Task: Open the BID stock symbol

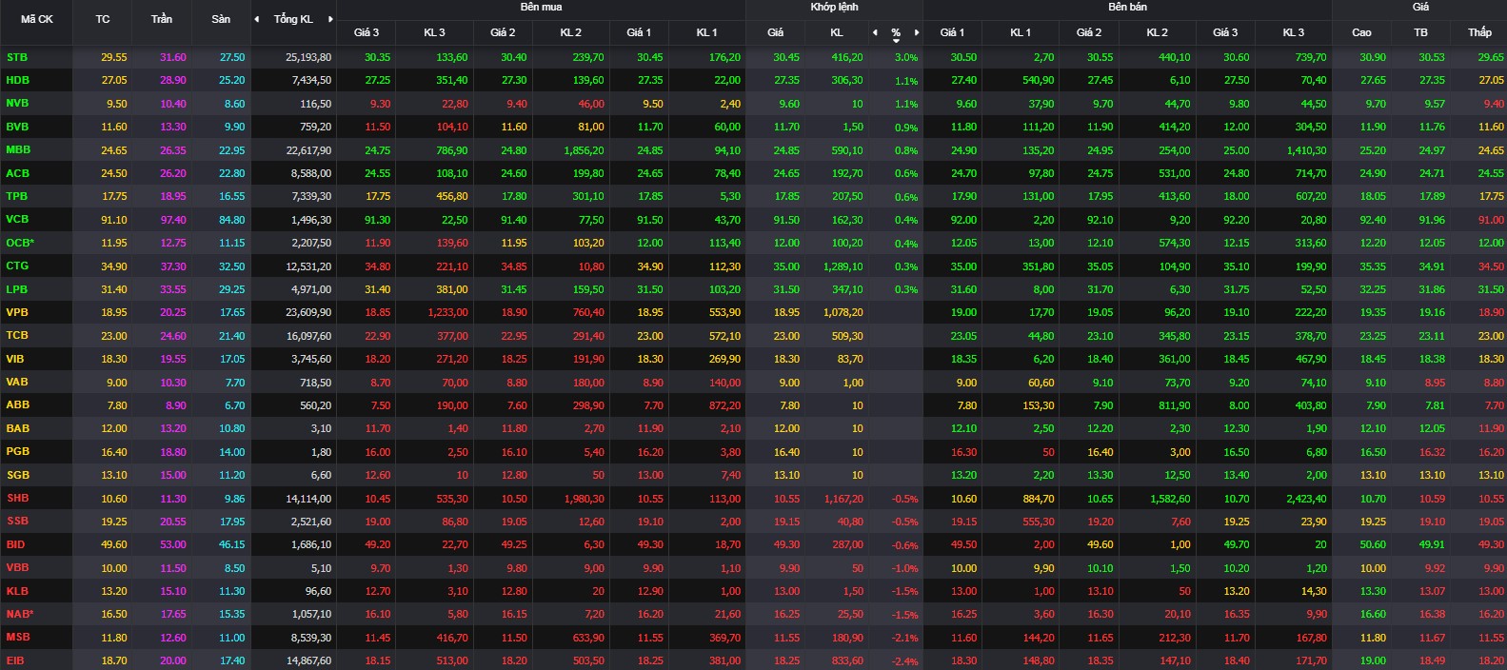Action: click(15, 544)
